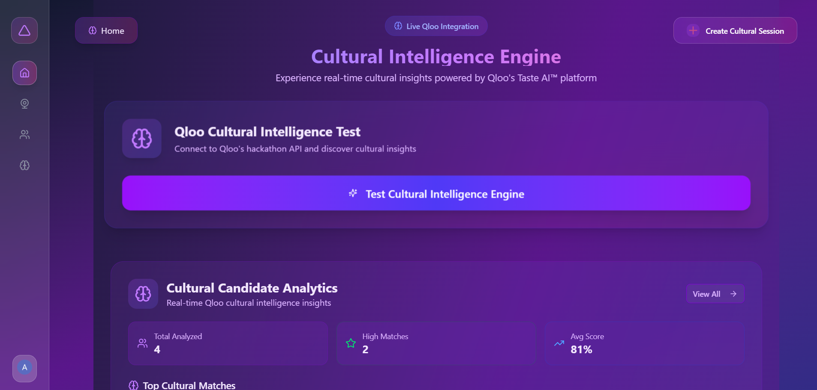Click Test Cultural Intelligence Engine button
The image size is (817, 390).
click(436, 193)
